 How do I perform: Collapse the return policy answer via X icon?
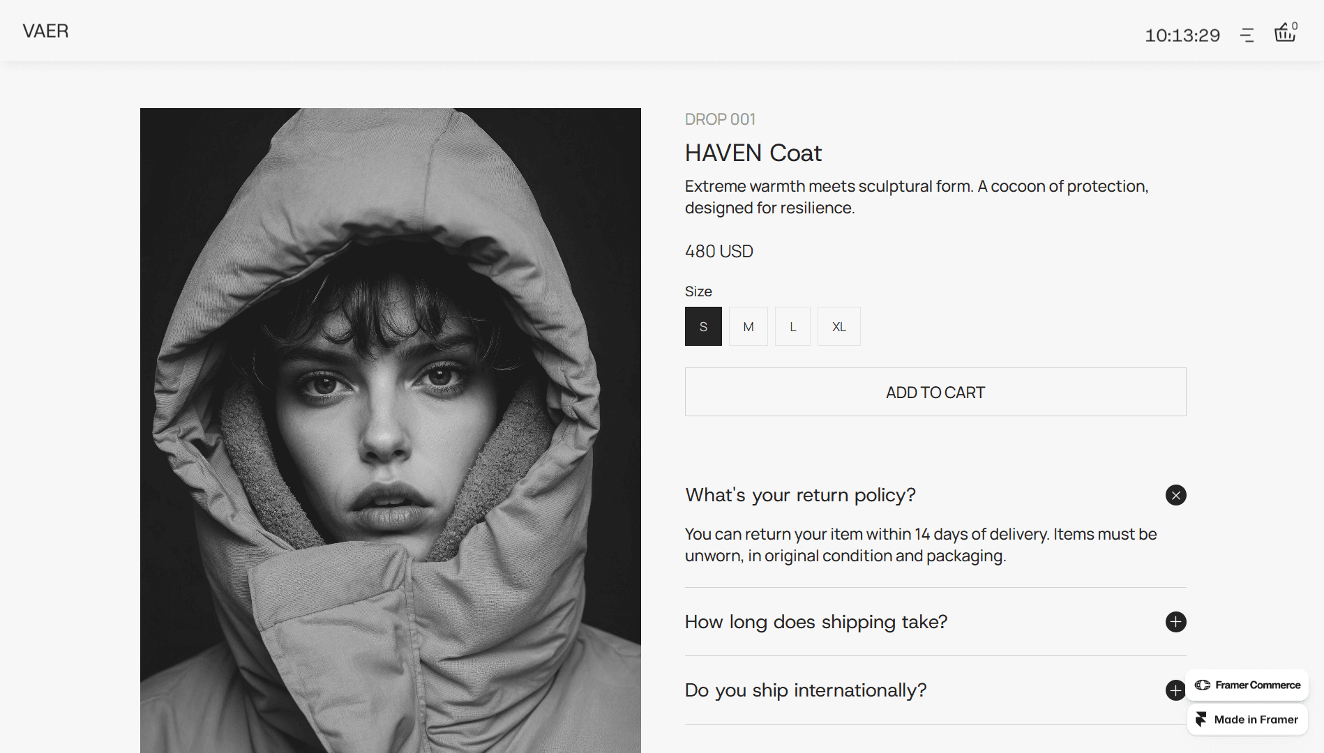click(1175, 495)
